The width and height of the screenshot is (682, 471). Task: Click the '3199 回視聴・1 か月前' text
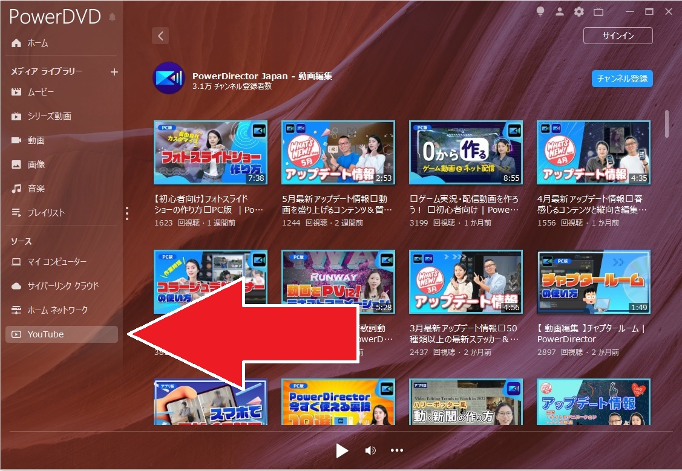[451, 223]
